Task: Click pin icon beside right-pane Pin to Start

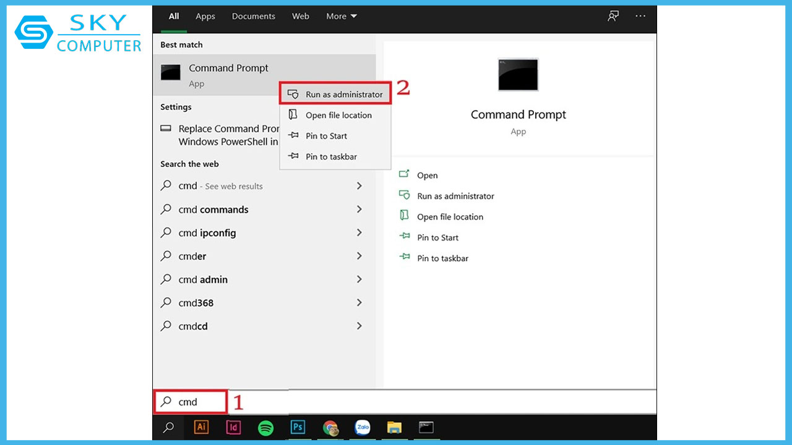Action: pyautogui.click(x=405, y=237)
